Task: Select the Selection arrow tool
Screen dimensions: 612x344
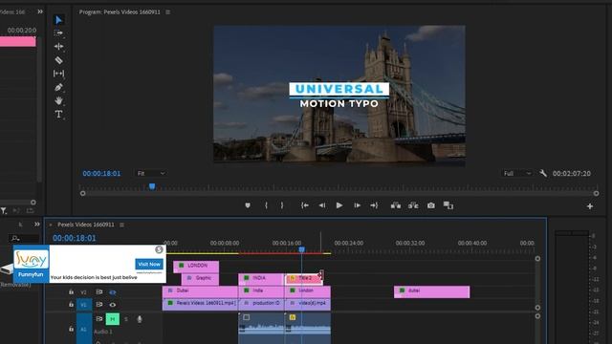Action: coord(58,20)
